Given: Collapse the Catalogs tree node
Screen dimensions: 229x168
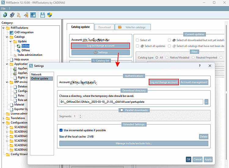Looking at the screenshot, I should tap(7, 37).
